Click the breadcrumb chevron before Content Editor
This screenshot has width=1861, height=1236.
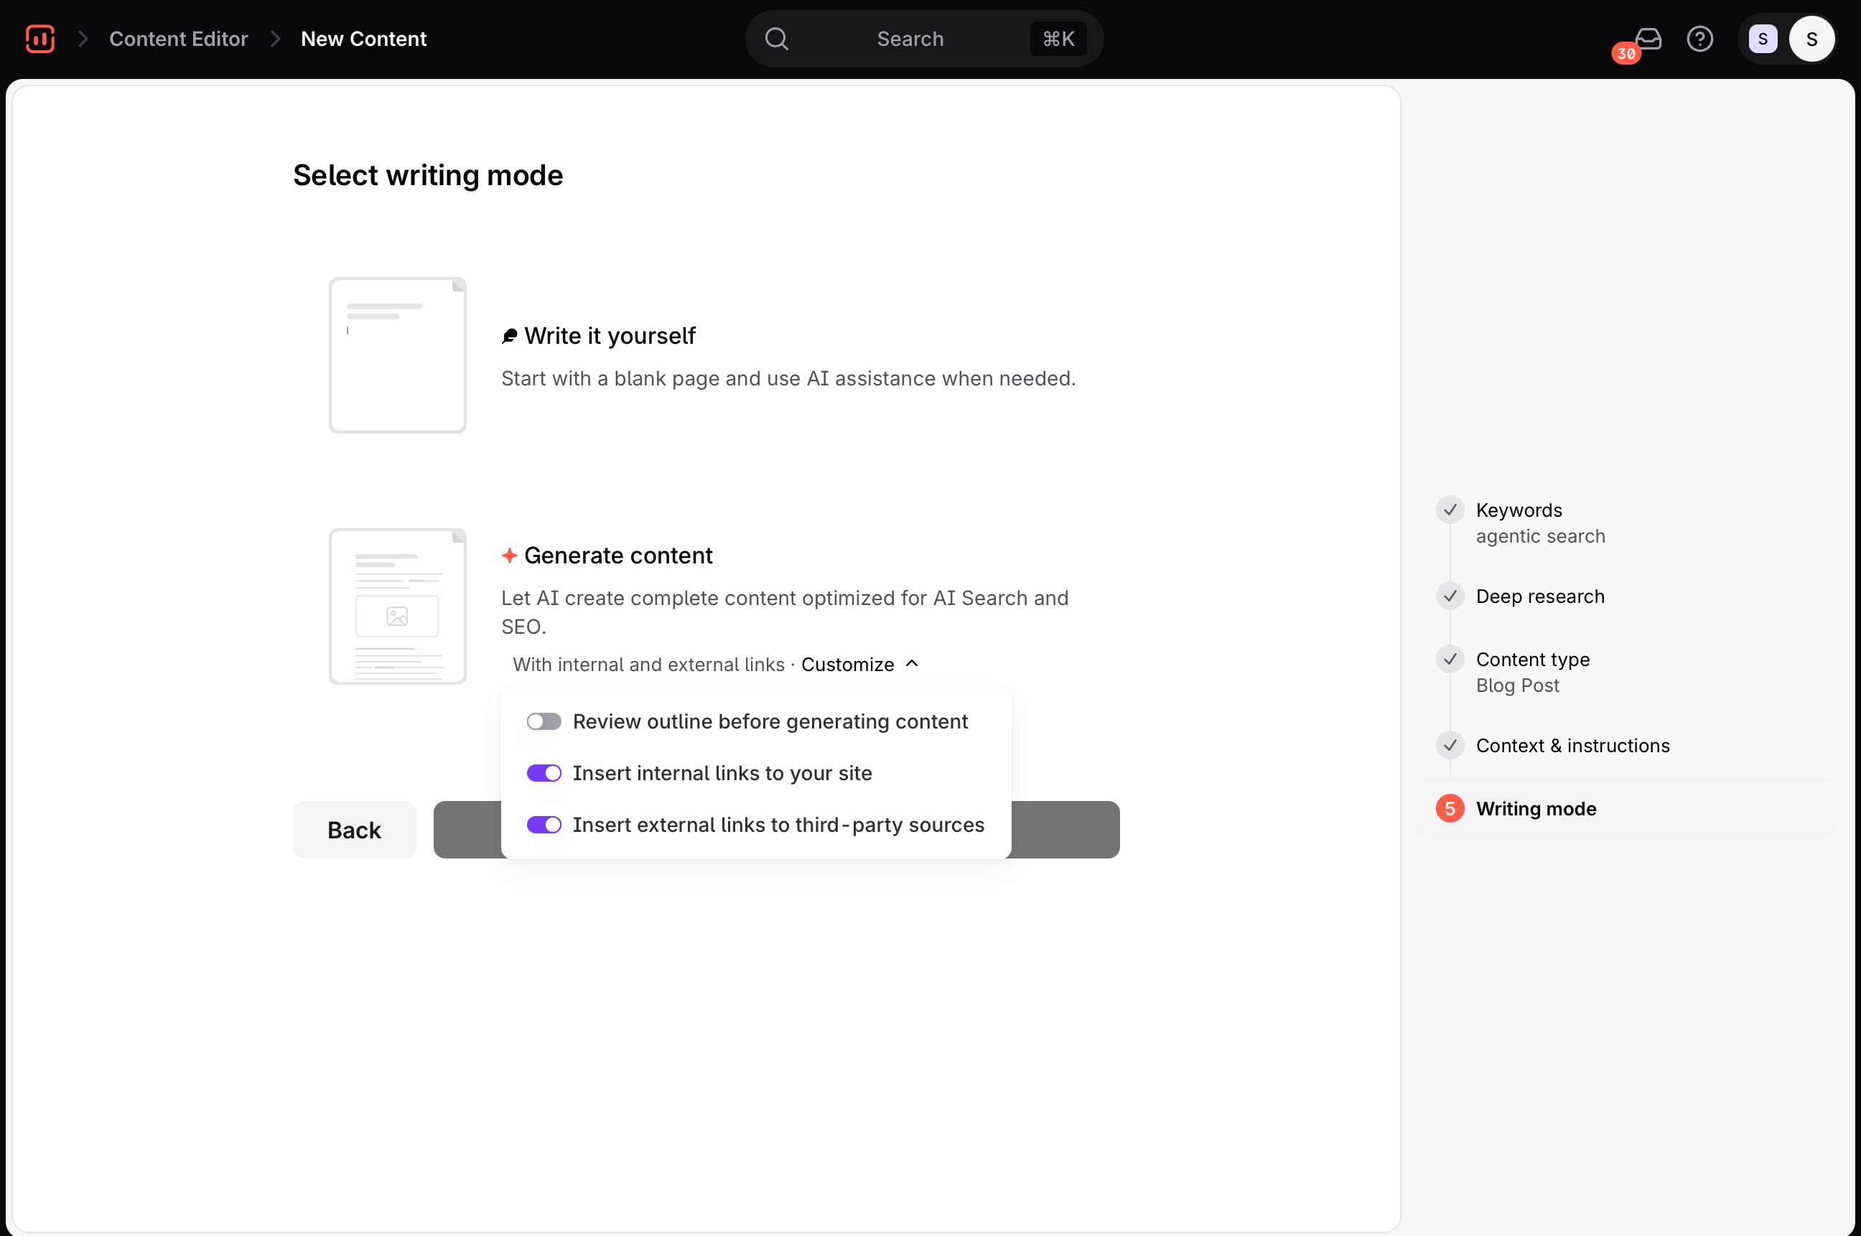pyautogui.click(x=83, y=39)
